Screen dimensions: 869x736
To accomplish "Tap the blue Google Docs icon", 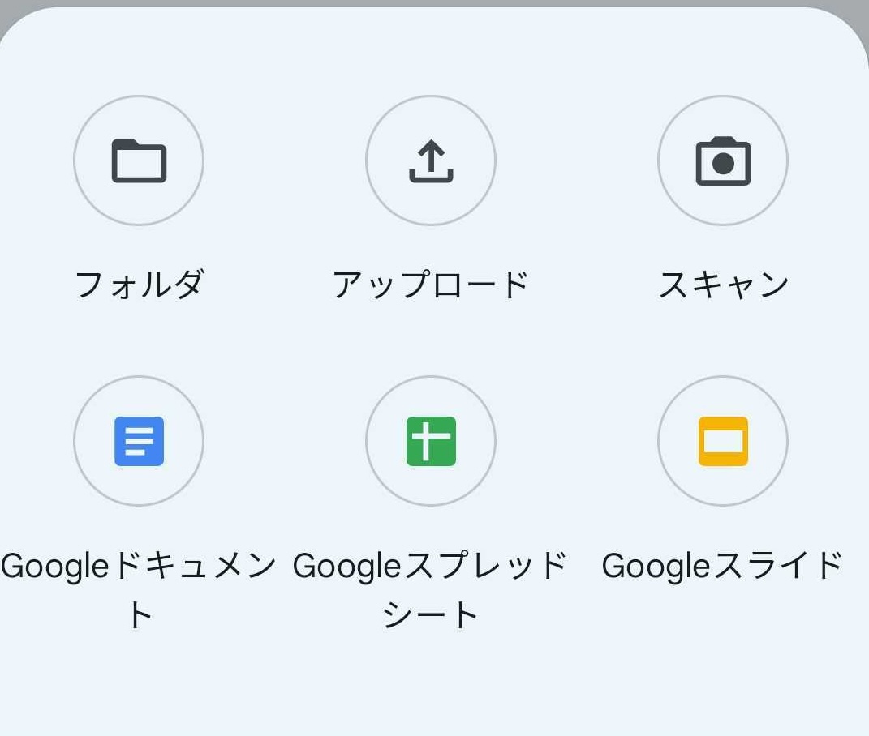I will [139, 441].
